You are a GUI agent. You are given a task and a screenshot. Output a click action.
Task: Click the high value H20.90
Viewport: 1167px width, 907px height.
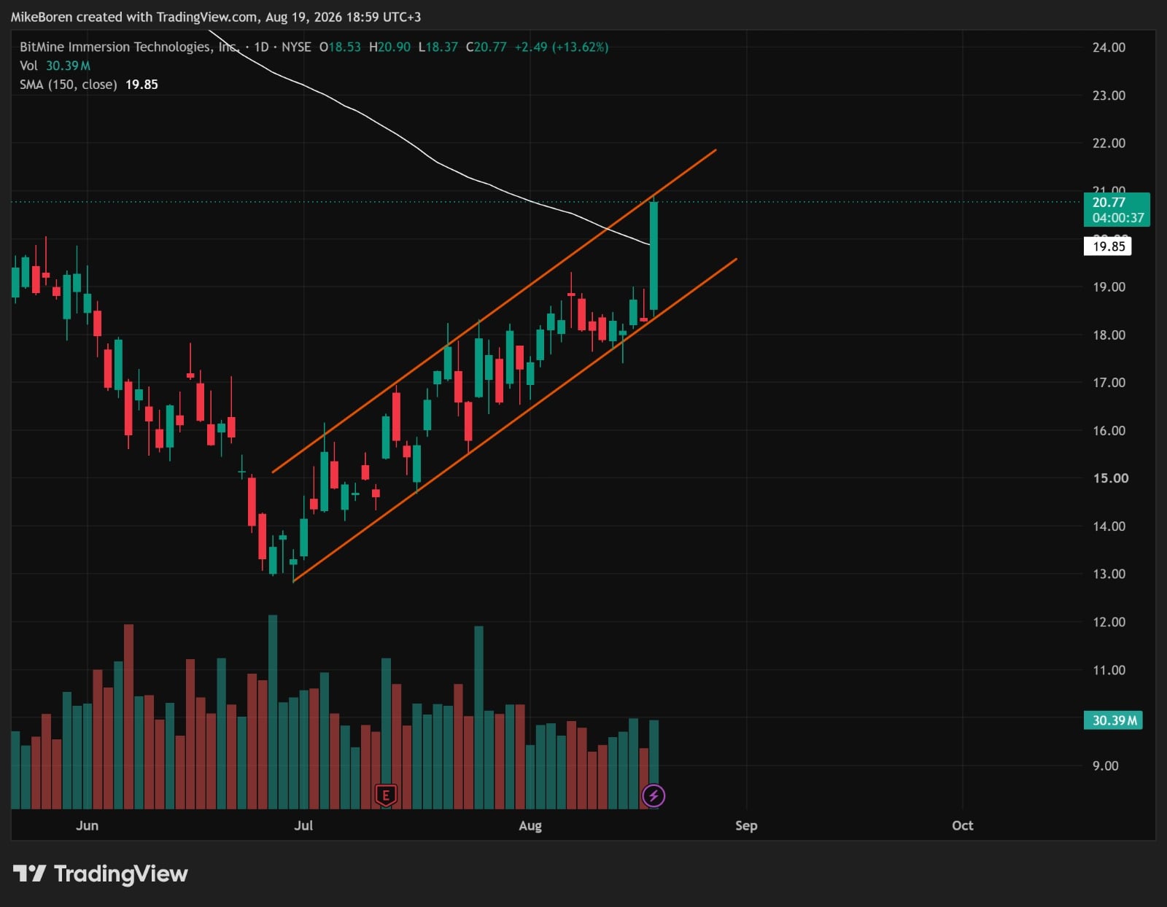click(389, 47)
